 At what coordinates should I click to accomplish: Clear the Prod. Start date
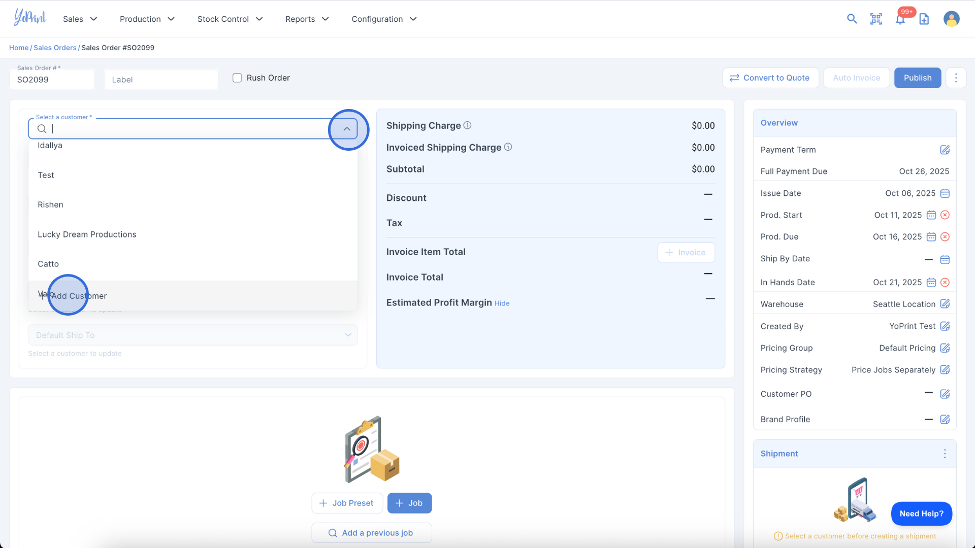click(945, 215)
